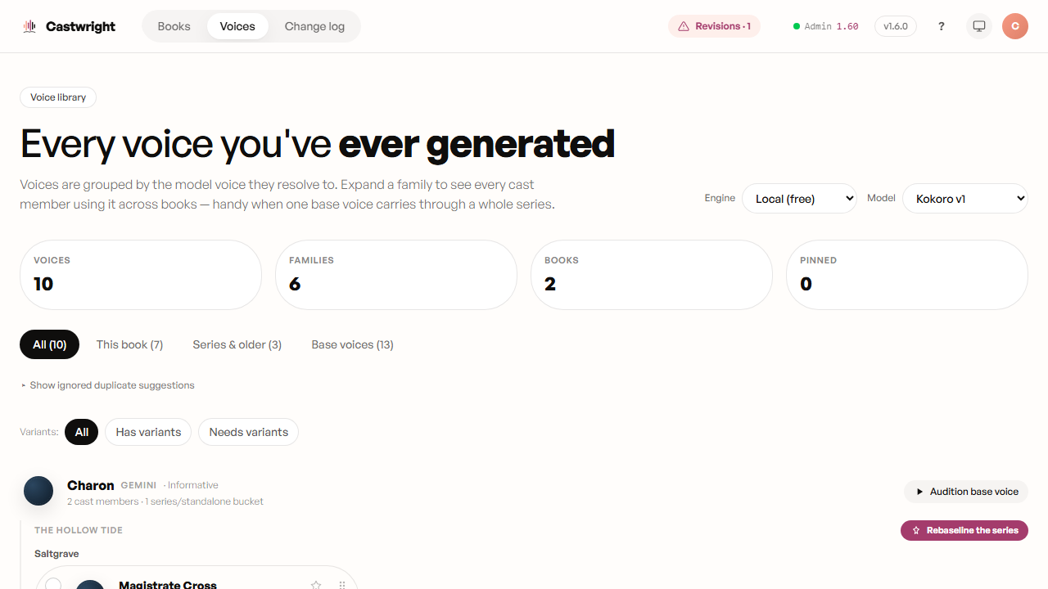This screenshot has height=589, width=1048.
Task: Click the Admin 1.60 status indicator
Action: click(x=825, y=26)
